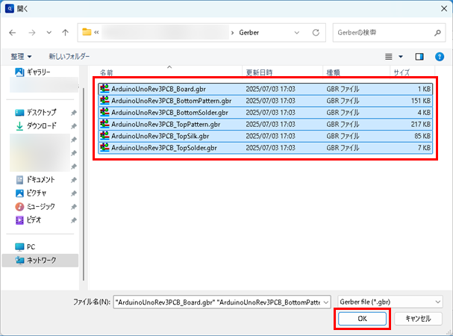Click icon of TopPattern.gbr file
This screenshot has width=453, height=336.
click(104, 124)
